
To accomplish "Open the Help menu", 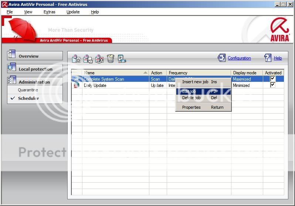I will click(x=95, y=12).
